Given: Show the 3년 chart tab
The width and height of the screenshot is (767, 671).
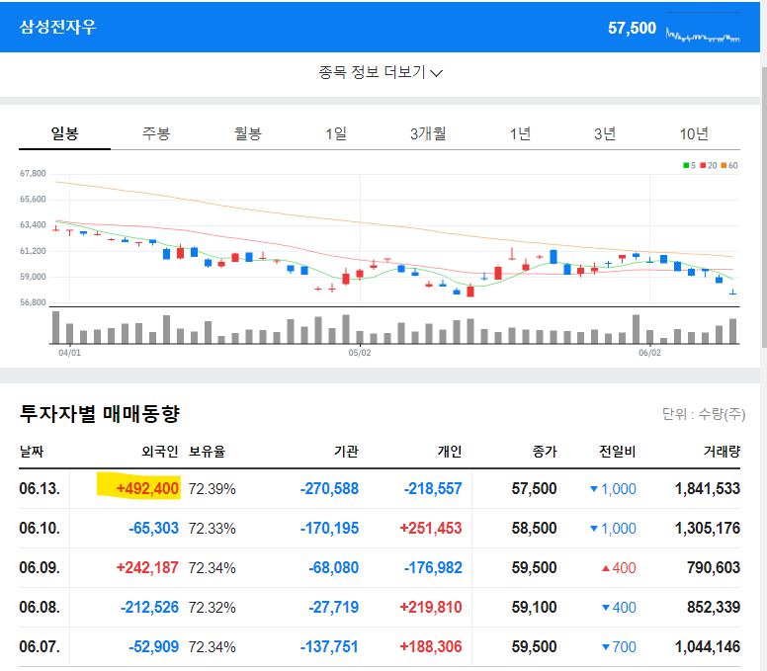Looking at the screenshot, I should (605, 133).
